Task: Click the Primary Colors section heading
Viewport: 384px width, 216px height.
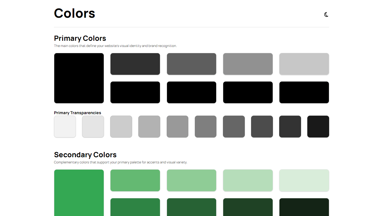Action: (x=80, y=38)
